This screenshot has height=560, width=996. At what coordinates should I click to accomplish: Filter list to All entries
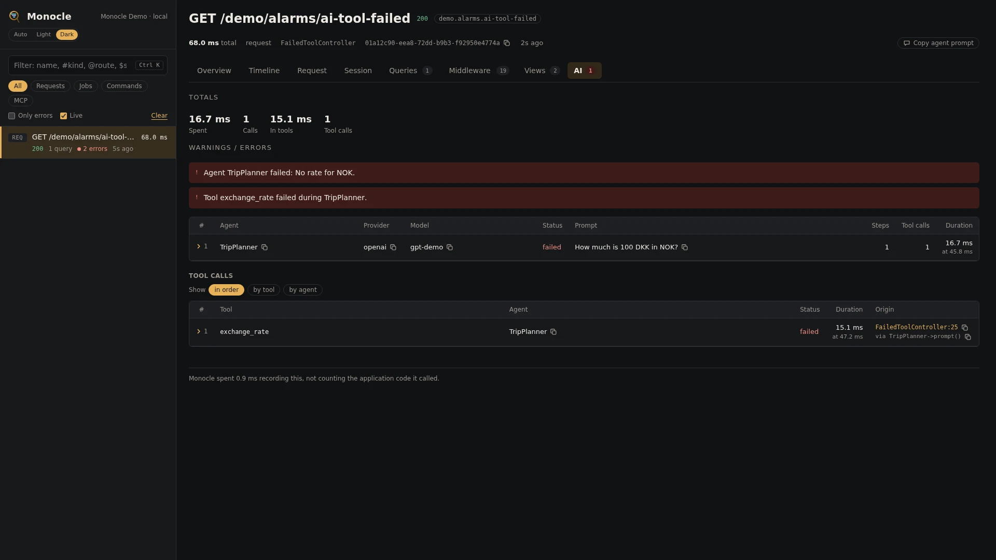[18, 86]
